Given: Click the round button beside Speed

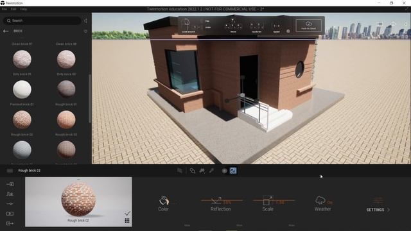Looking at the screenshot, I should (288, 31).
